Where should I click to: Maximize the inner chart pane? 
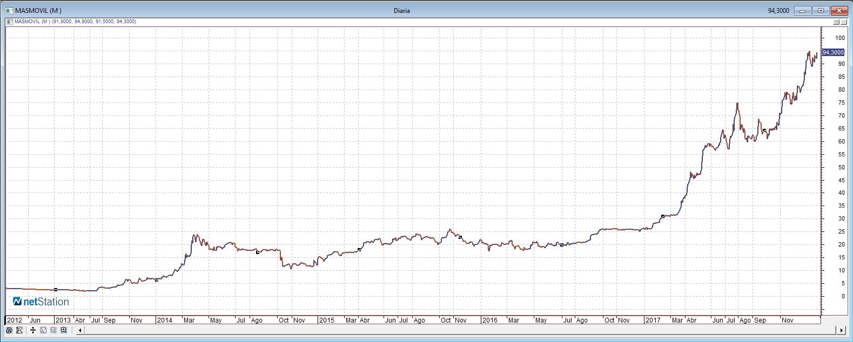pos(836,22)
